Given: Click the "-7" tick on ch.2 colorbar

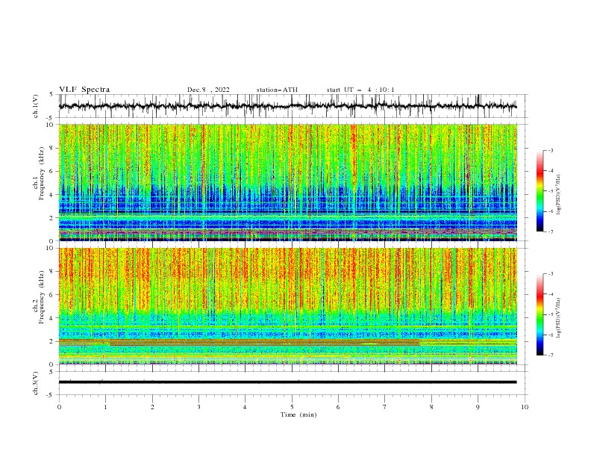Looking at the screenshot, I should pos(550,355).
